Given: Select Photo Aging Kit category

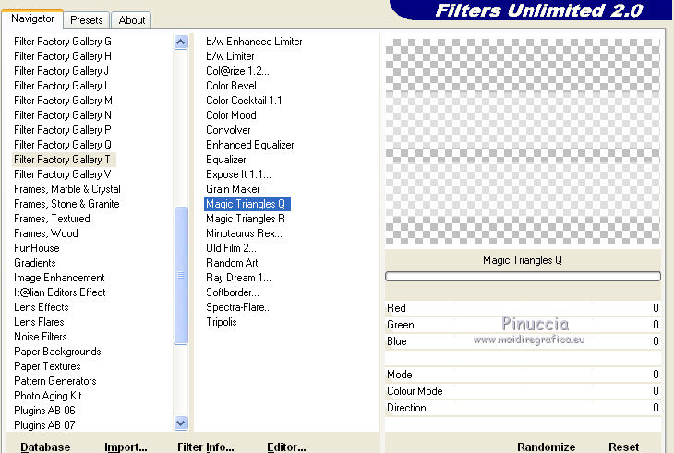Looking at the screenshot, I should pos(48,396).
